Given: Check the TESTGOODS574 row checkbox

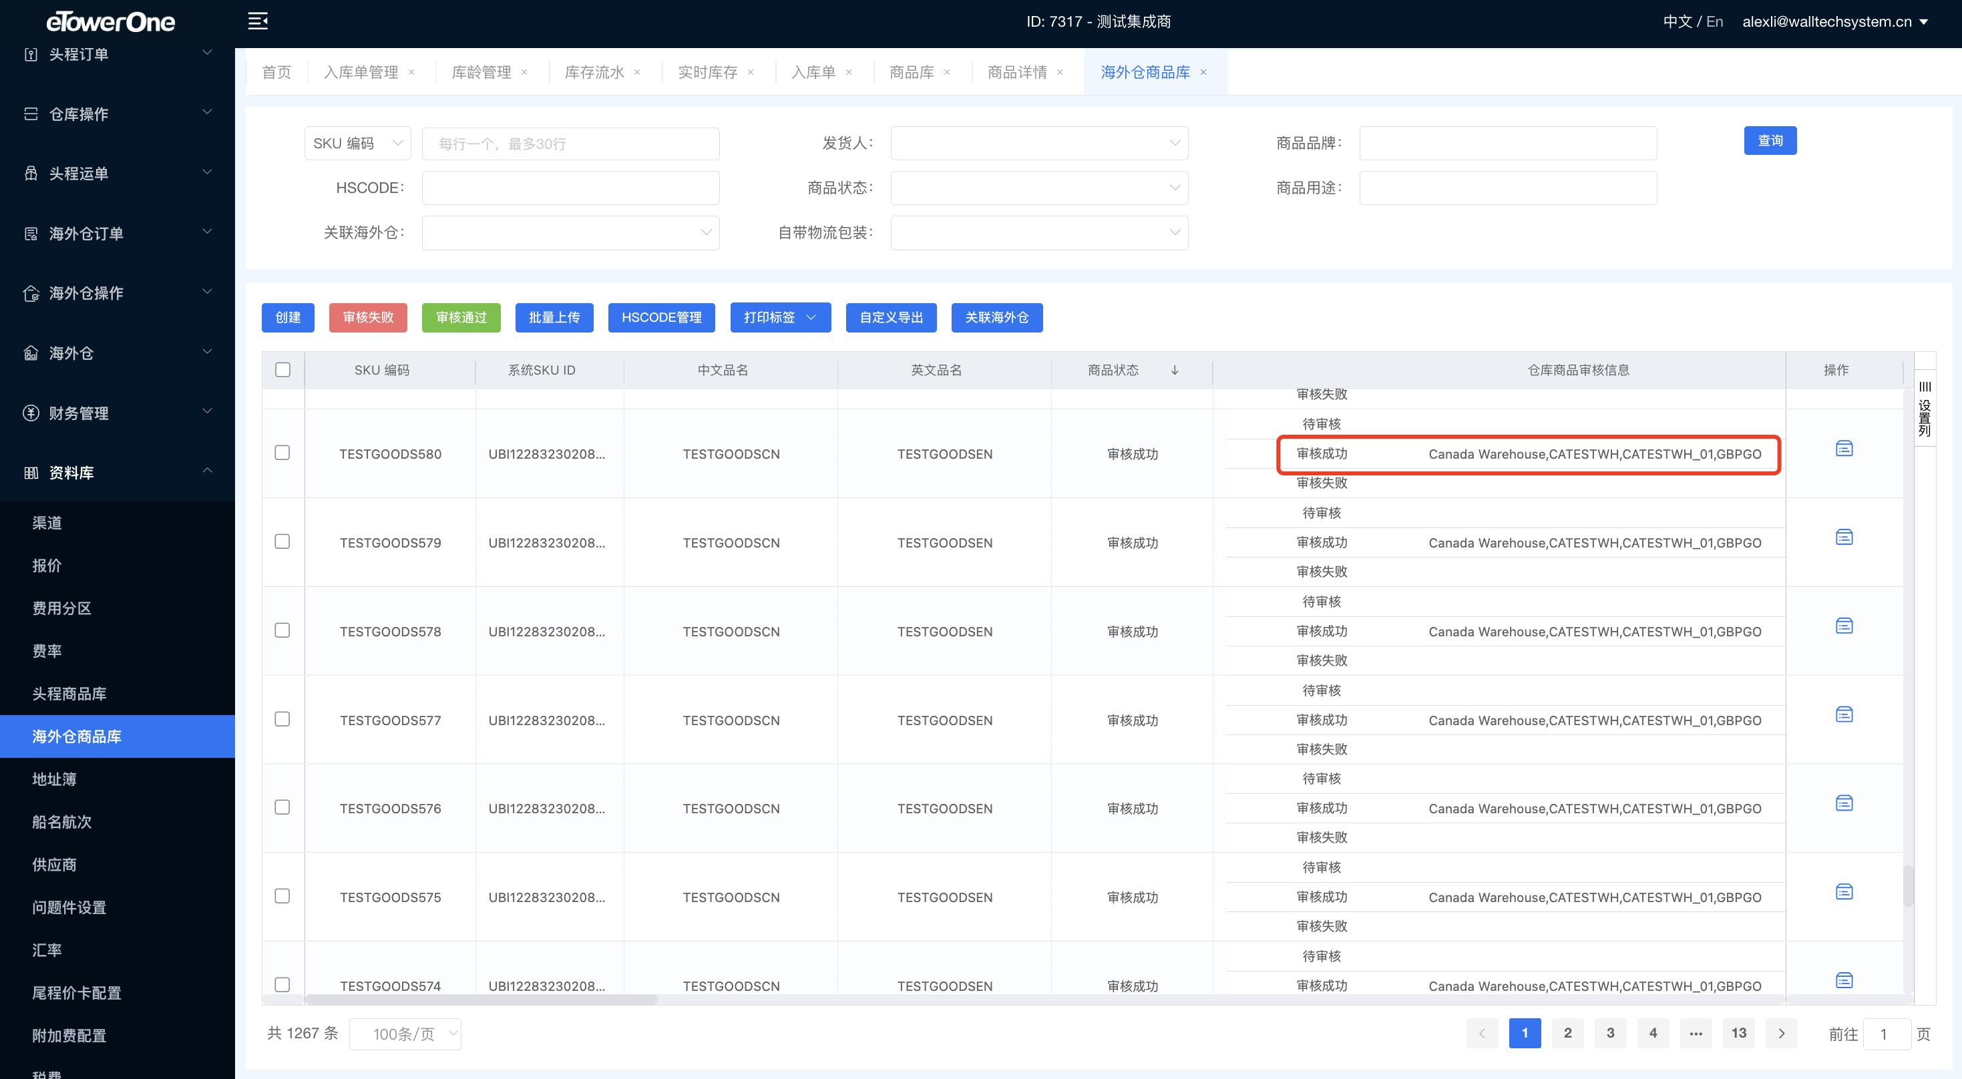Looking at the screenshot, I should [x=282, y=985].
